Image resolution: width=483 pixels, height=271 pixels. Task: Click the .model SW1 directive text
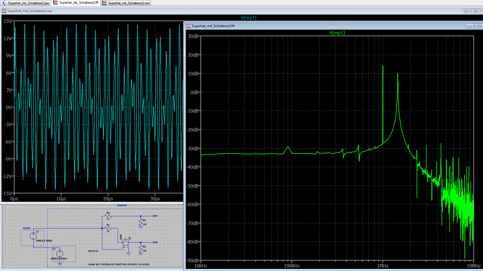119,264
